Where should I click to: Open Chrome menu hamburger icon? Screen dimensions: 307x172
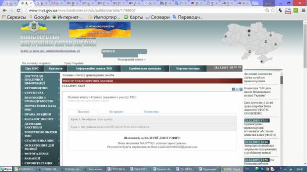(x=303, y=11)
